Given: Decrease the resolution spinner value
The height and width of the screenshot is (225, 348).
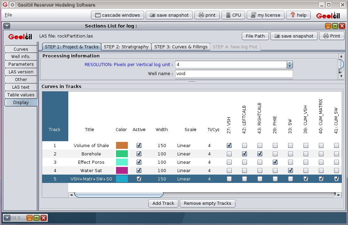Looking at the screenshot, I should click(x=289, y=66).
